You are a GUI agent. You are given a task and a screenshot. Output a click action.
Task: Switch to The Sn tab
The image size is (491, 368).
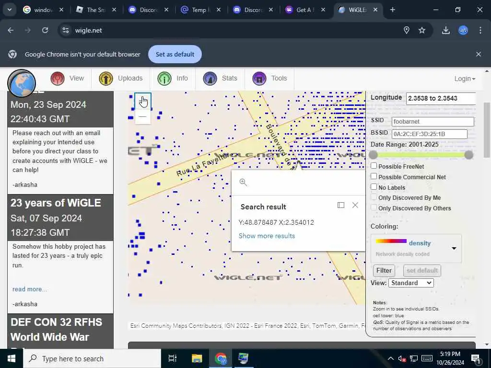coord(96,10)
